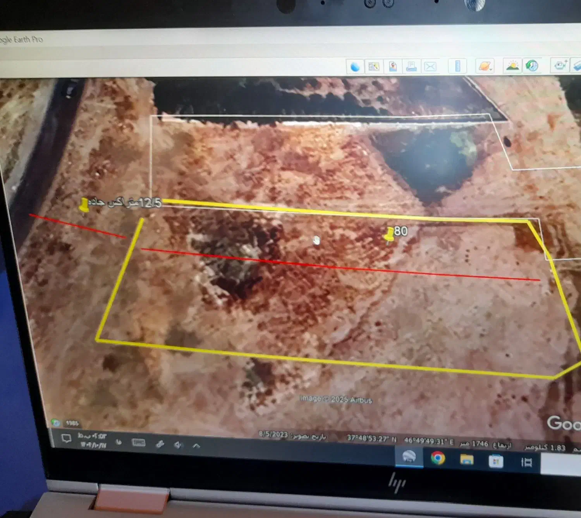
Task: Show hidden system tray icons
Action: point(196,446)
